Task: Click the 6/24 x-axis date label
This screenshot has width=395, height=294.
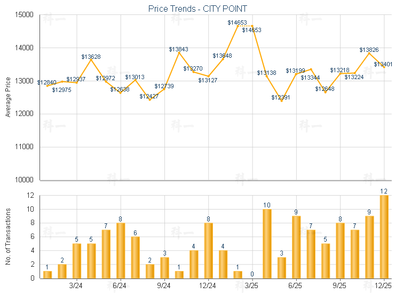Action: point(121,286)
